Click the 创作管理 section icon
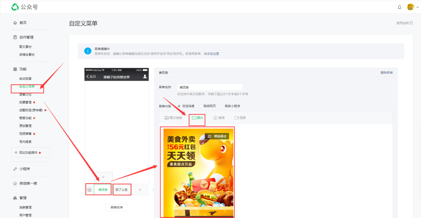Screen dimensions: 421x218 (x=15, y=37)
